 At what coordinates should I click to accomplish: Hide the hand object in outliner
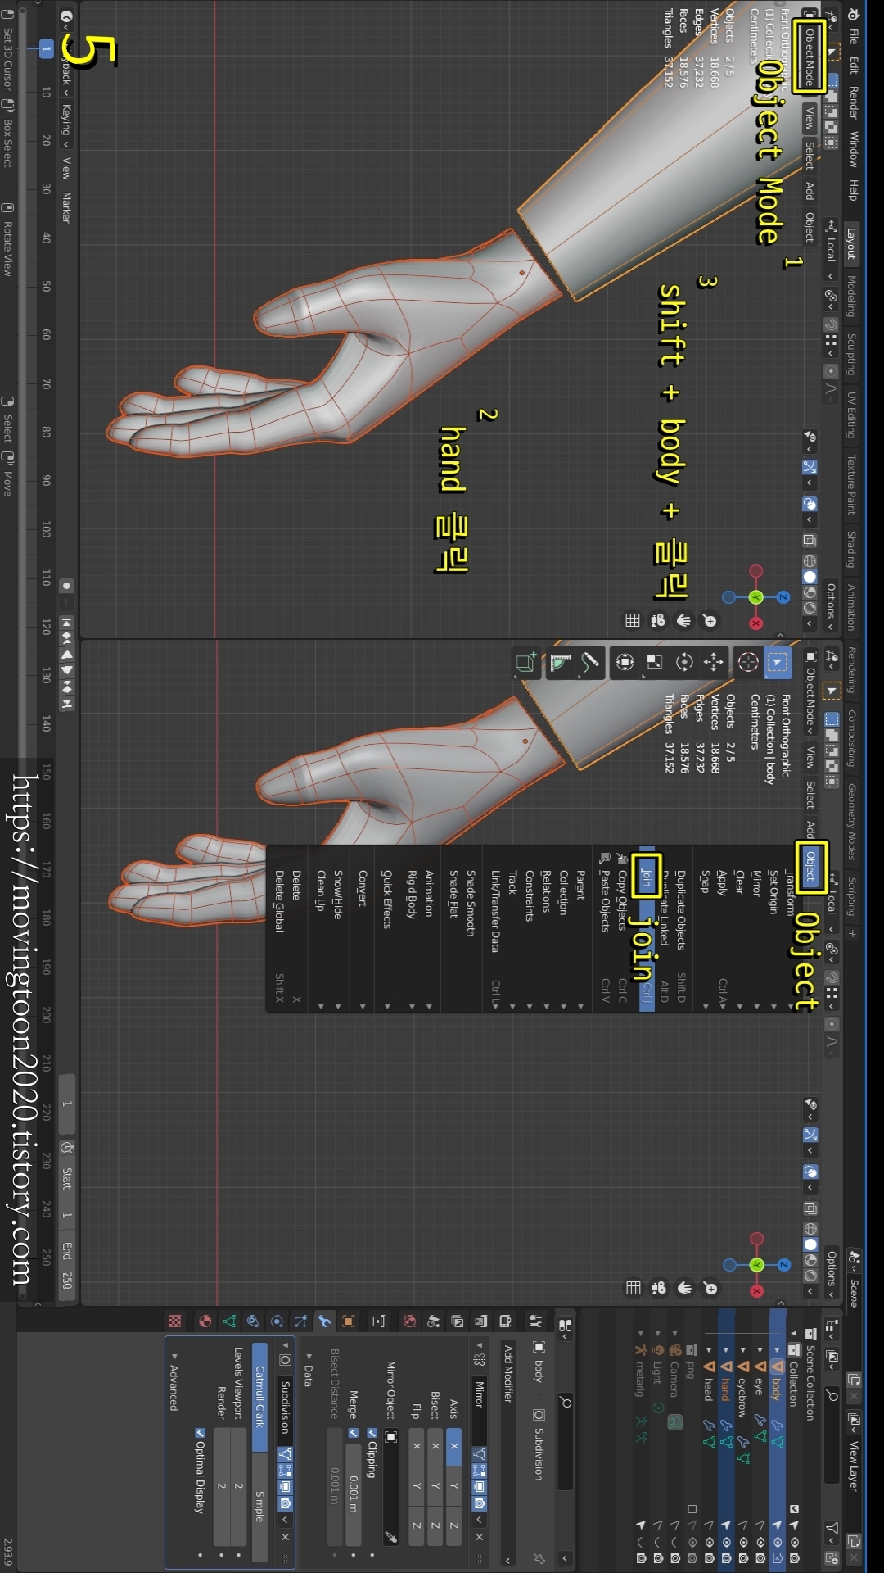[726, 1541]
